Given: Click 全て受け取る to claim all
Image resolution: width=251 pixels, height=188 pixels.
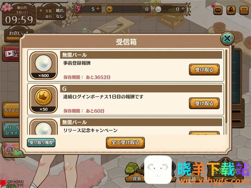Looking at the screenshot, I should click(125, 142).
